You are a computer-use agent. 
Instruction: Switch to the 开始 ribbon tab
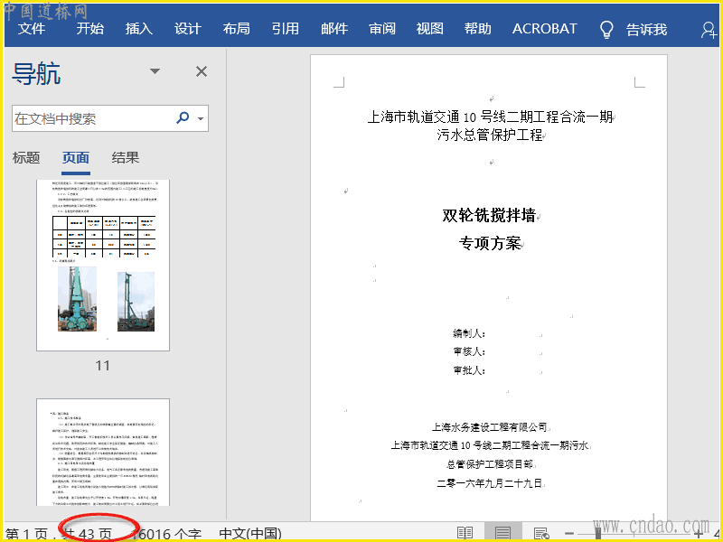[x=89, y=29]
